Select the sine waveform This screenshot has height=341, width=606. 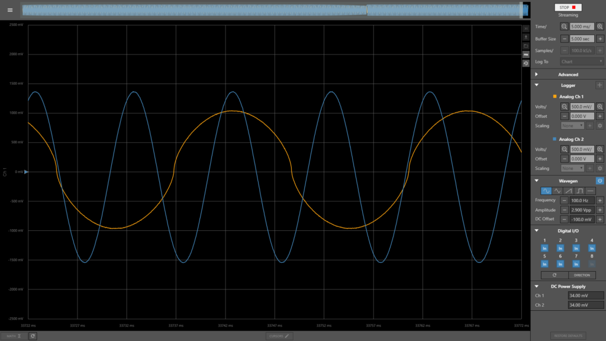[546, 191]
